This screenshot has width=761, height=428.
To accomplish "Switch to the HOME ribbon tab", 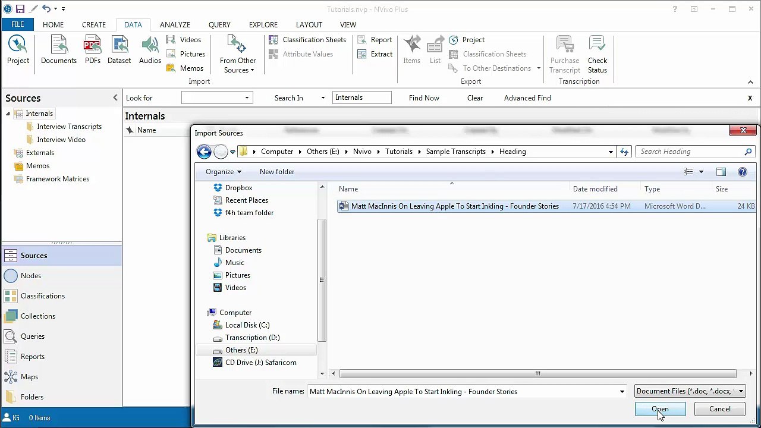I will (53, 24).
